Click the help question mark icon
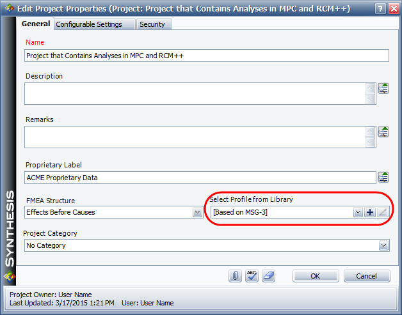Image resolution: width=402 pixels, height=315 pixels. (380, 8)
